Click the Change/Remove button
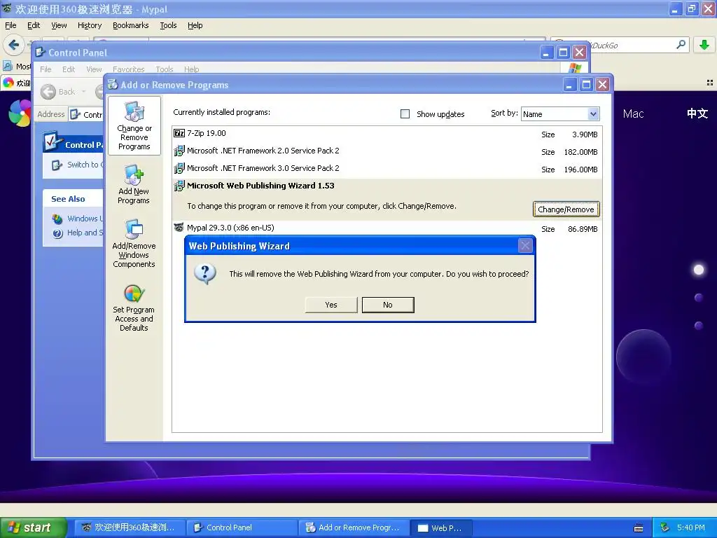Screen dimensions: 717x538 [566, 209]
